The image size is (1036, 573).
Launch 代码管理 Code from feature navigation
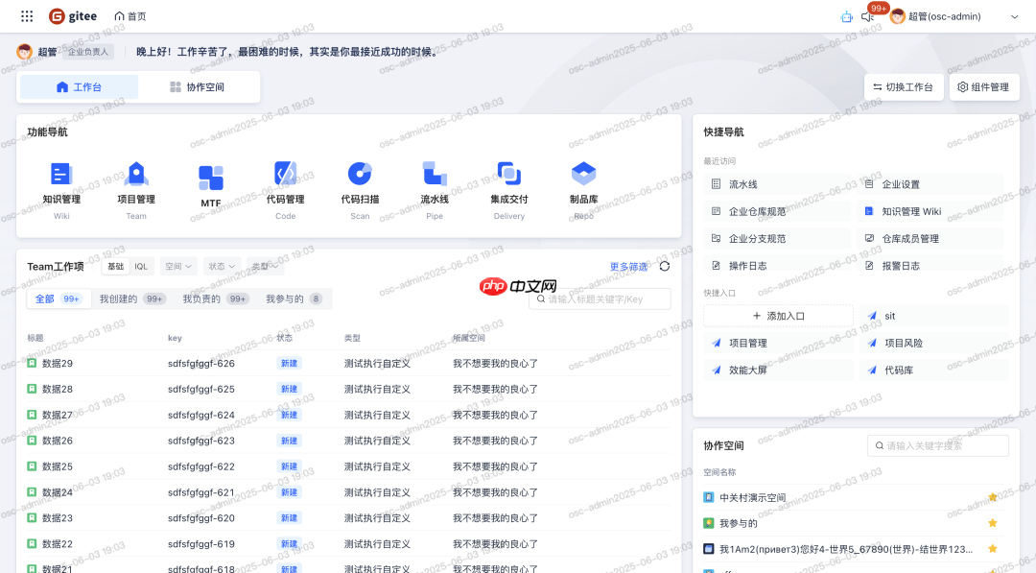pos(285,182)
